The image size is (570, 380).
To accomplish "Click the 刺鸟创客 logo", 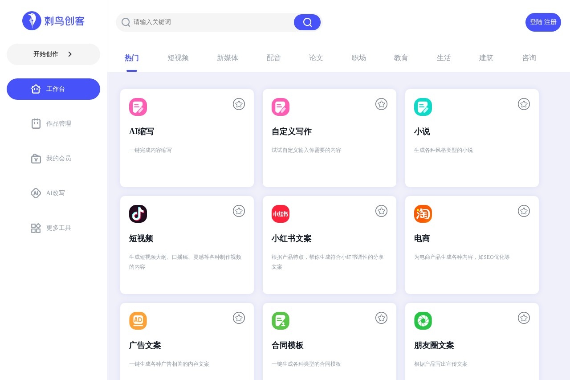I will (x=53, y=21).
